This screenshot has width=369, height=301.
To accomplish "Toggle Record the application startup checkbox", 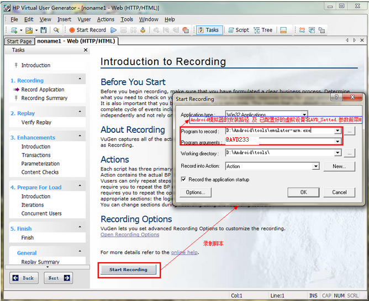I will point(183,179).
